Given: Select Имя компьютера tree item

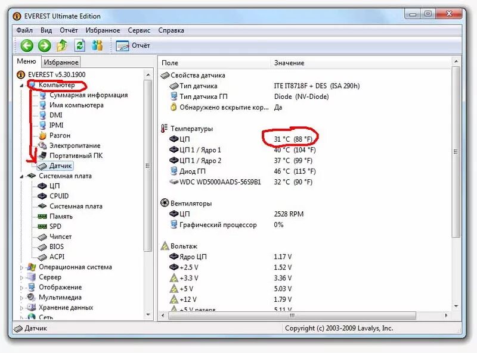Looking at the screenshot, I should [x=76, y=105].
